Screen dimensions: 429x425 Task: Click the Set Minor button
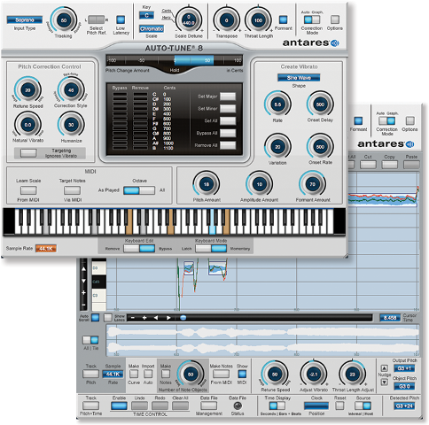click(228, 109)
